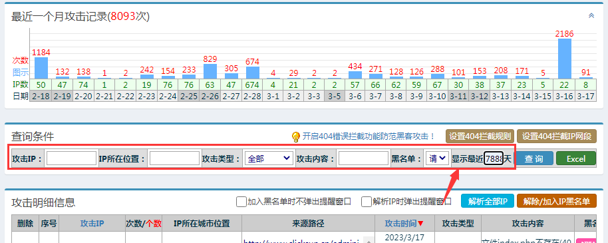Open the 黑名单 dropdown
Image resolution: width=608 pixels, height=243 pixels.
click(437, 158)
